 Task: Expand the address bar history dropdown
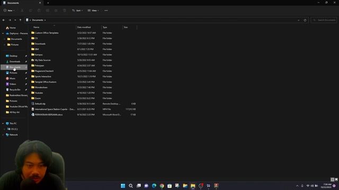click(x=299, y=20)
